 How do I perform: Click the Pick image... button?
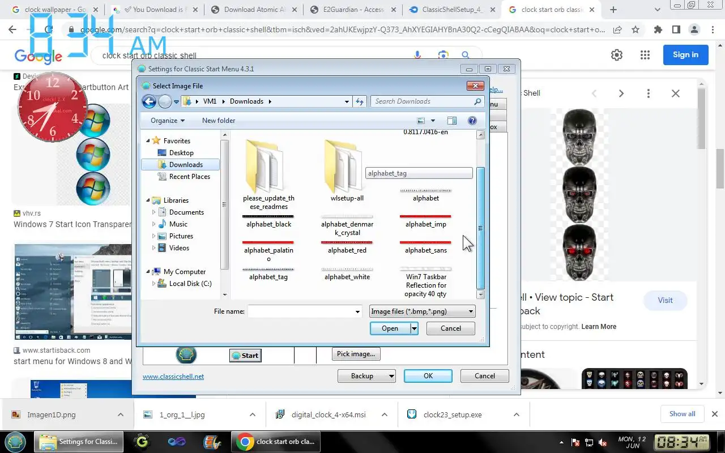coord(356,354)
